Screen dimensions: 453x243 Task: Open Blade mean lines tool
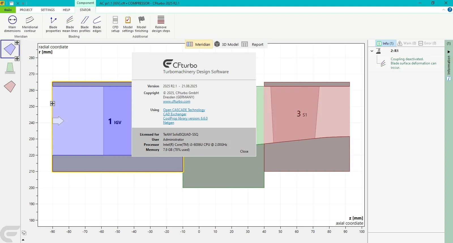(x=70, y=24)
